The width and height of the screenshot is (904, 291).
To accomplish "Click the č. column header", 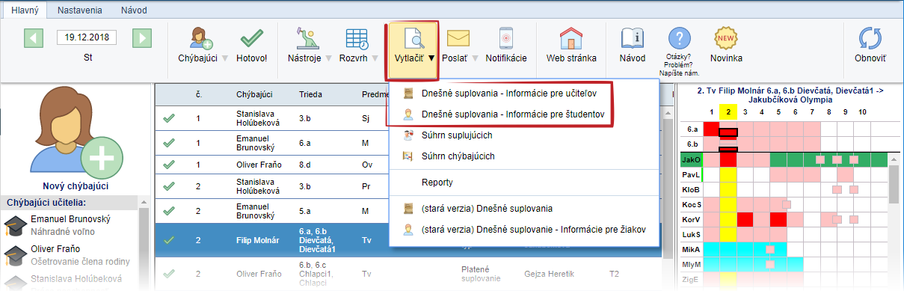I will 199,94.
